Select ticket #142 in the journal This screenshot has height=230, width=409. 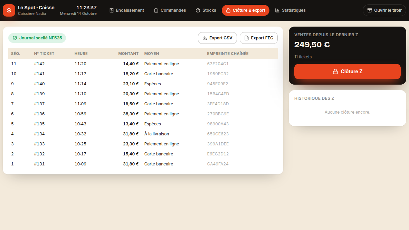143,64
